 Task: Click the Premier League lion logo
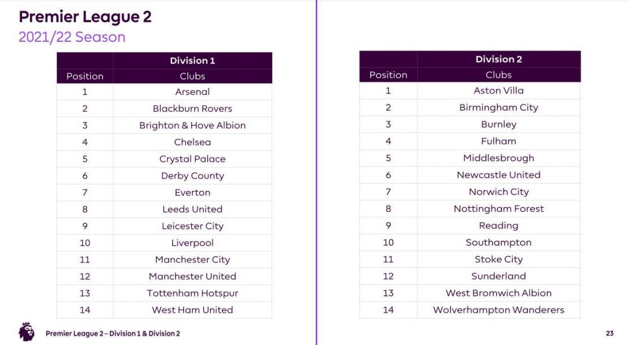pos(27,332)
